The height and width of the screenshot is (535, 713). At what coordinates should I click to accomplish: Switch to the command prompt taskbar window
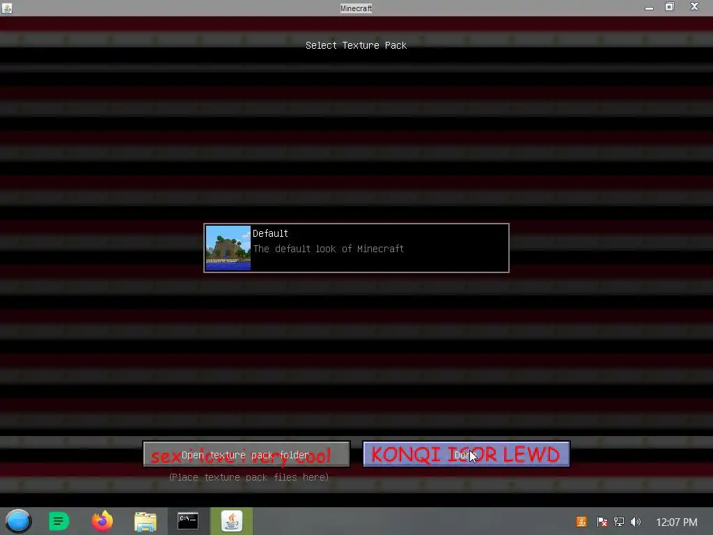pyautogui.click(x=188, y=521)
